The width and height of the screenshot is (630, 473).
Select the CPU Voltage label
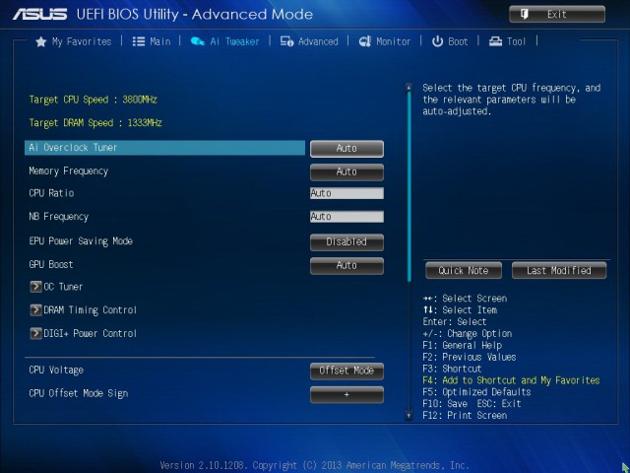point(56,371)
